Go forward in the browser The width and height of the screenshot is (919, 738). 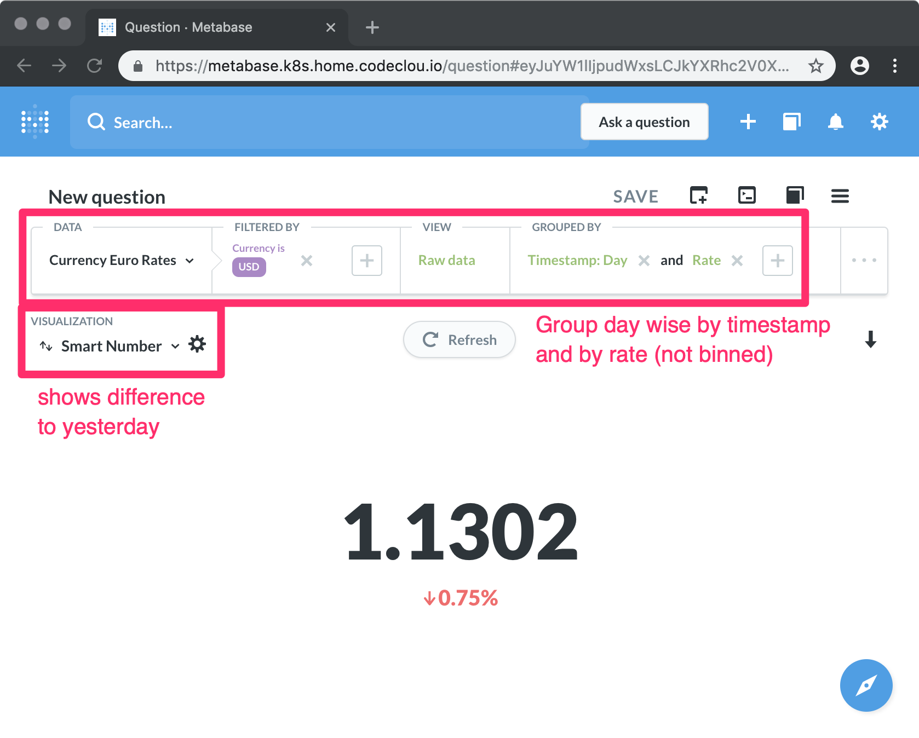point(59,66)
